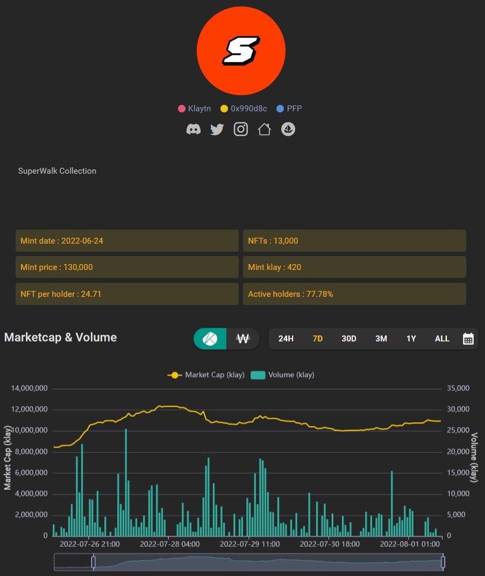
Task: Click the tallest volume bar in chart
Action: click(x=126, y=482)
